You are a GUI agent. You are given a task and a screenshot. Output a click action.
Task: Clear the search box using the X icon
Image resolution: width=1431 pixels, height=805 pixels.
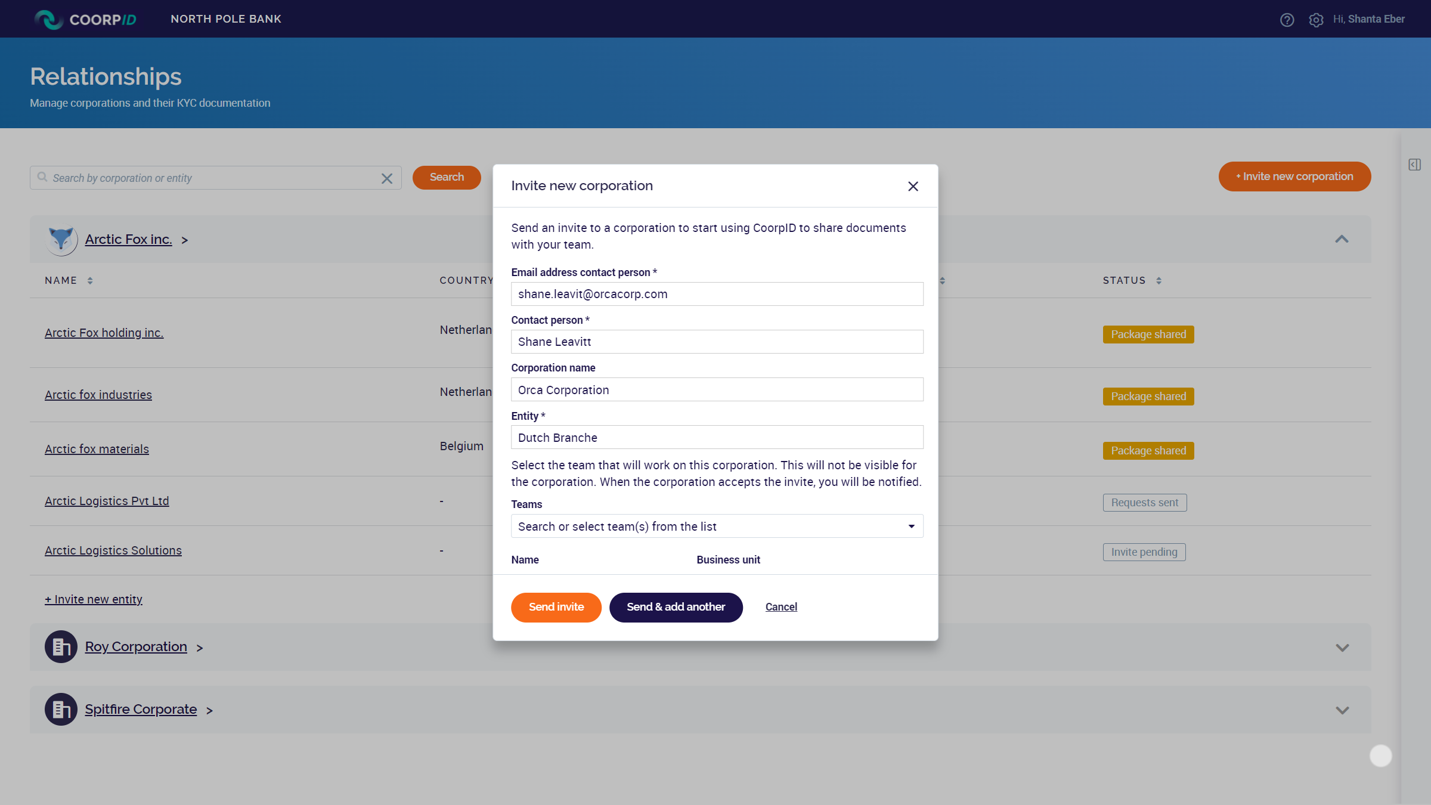(x=386, y=178)
